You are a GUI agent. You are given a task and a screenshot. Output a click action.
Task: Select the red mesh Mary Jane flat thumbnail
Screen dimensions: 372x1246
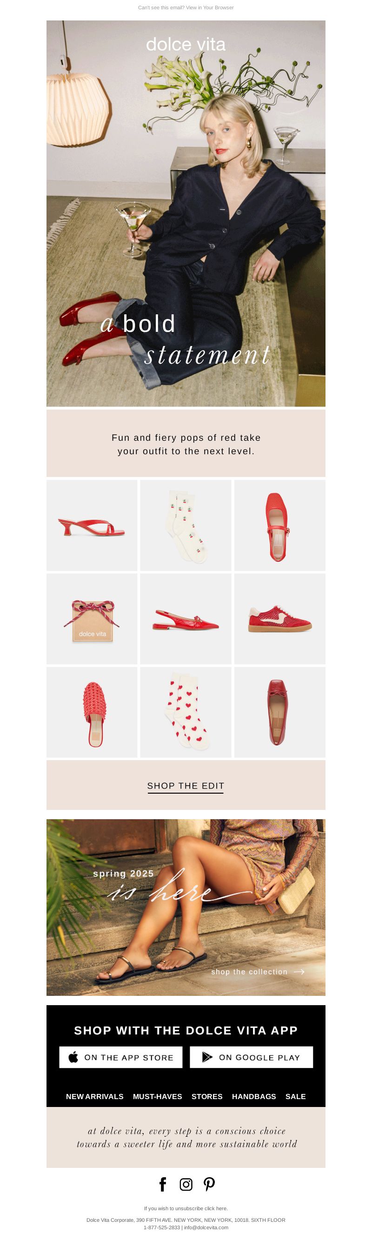pos(279,525)
